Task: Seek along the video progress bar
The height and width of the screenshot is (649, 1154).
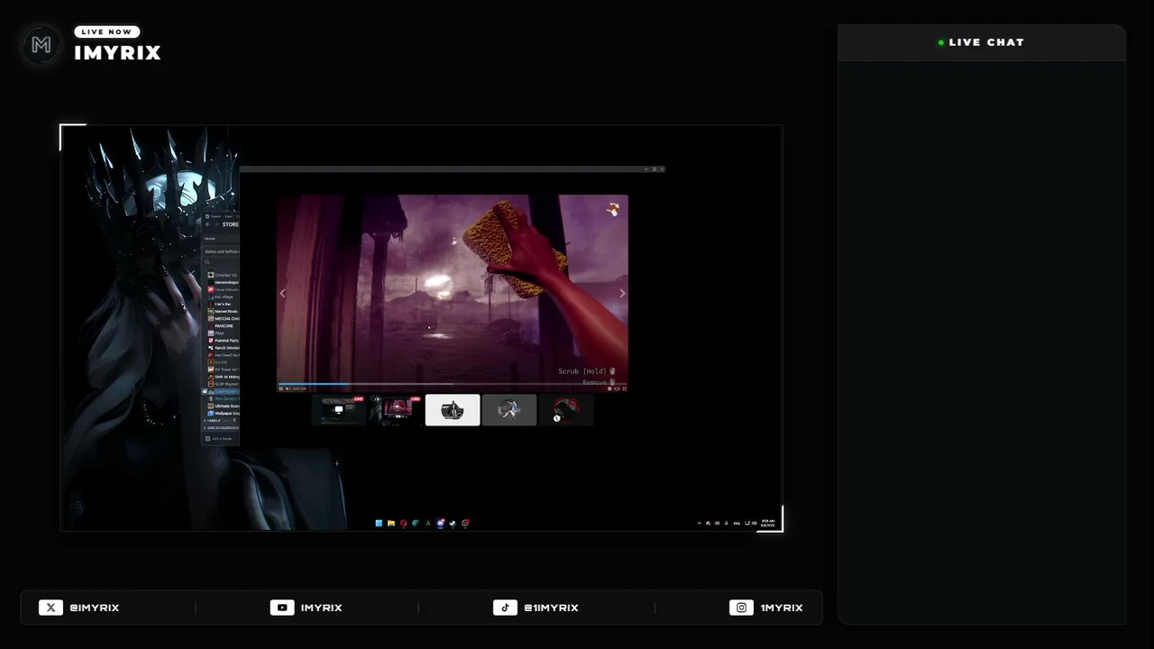Action: click(x=453, y=384)
